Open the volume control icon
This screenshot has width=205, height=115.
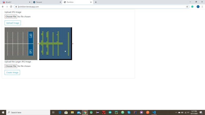188,112
